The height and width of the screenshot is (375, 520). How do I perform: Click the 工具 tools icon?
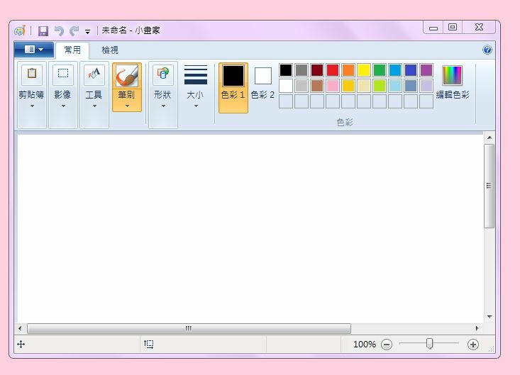(x=94, y=74)
